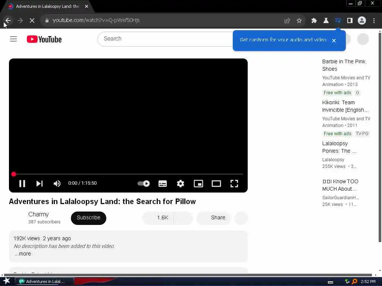382x286 pixels.
Task: Click the '192K views 2 years ago' text
Action: pos(42,239)
